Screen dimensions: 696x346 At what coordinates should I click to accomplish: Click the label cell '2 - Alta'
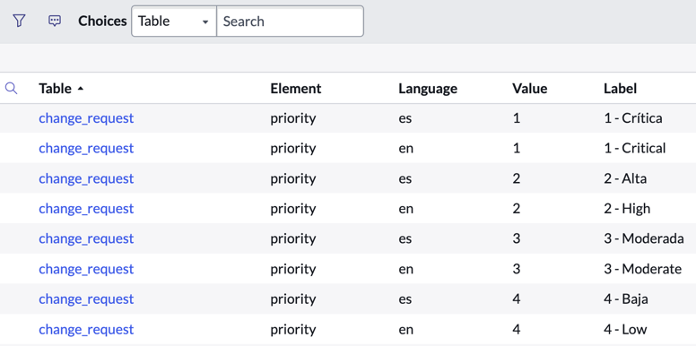click(x=625, y=178)
